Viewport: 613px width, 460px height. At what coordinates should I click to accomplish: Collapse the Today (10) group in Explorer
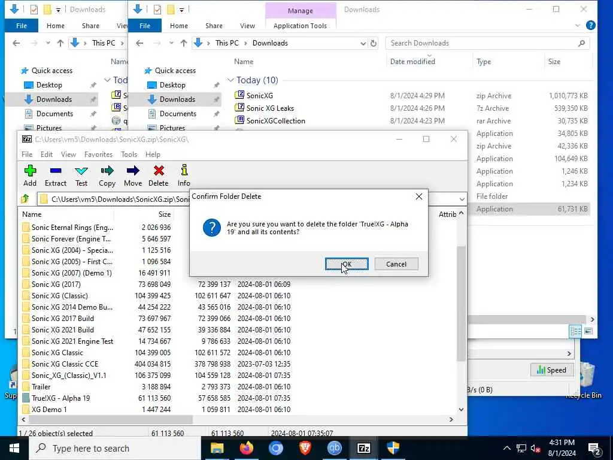[230, 80]
